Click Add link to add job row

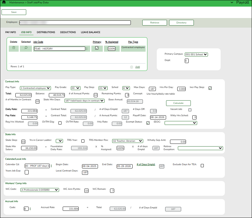click(137, 67)
